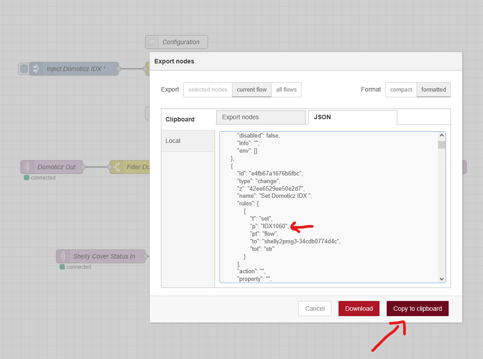Viewport: 483px width, 359px height.
Task: Set format to compact
Action: pyautogui.click(x=401, y=89)
